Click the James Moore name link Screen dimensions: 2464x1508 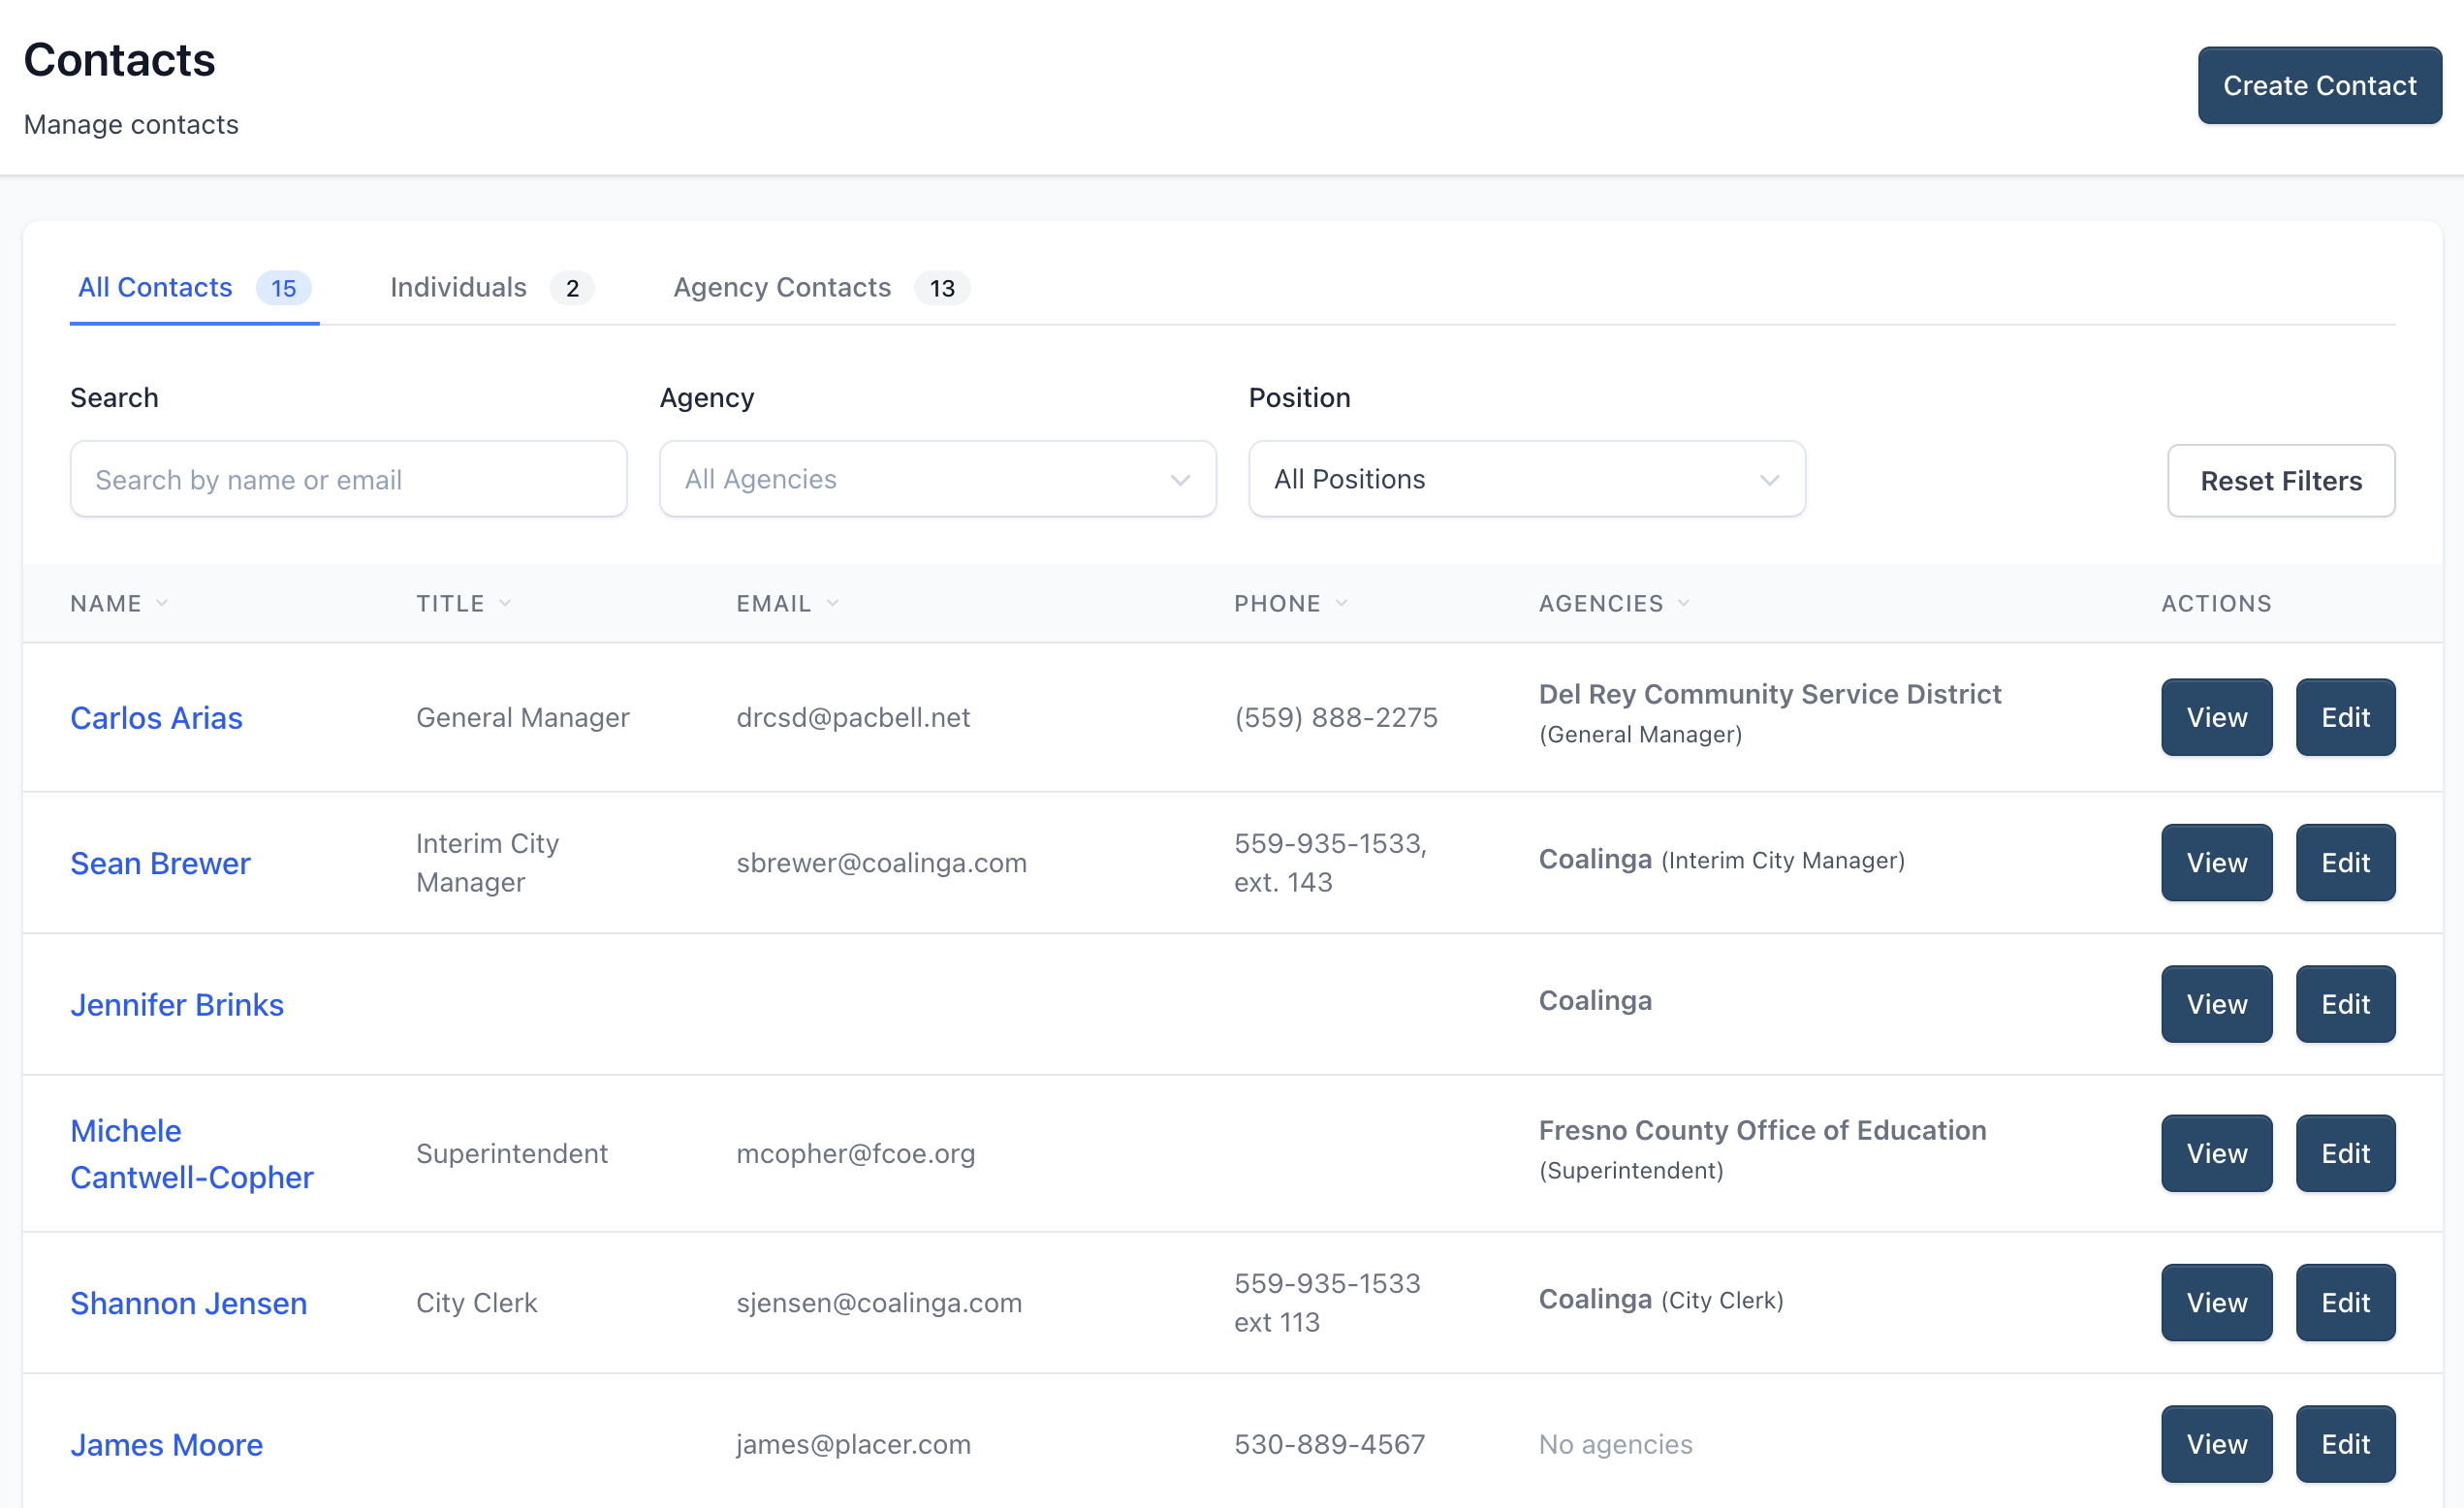(166, 1445)
